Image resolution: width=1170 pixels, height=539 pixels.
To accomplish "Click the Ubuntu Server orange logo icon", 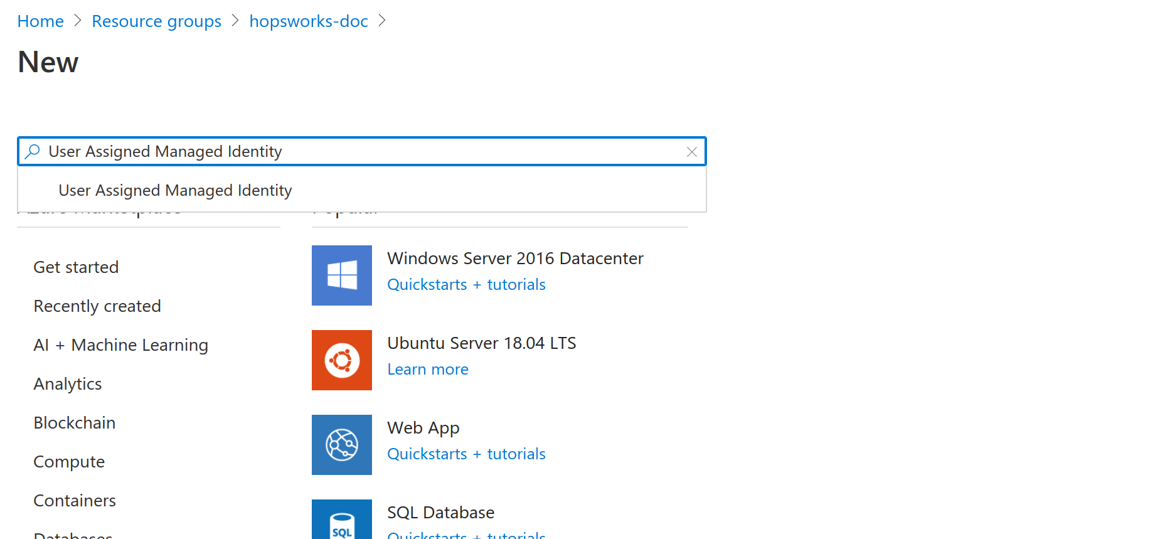I will (341, 360).
